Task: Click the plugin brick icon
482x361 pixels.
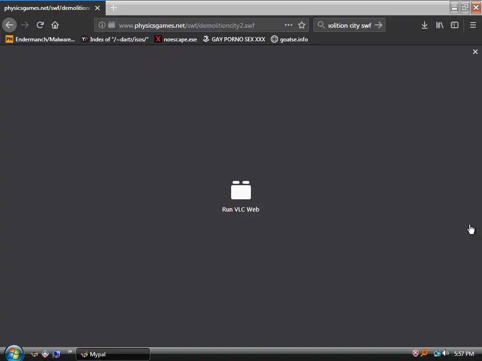Action: [x=241, y=190]
